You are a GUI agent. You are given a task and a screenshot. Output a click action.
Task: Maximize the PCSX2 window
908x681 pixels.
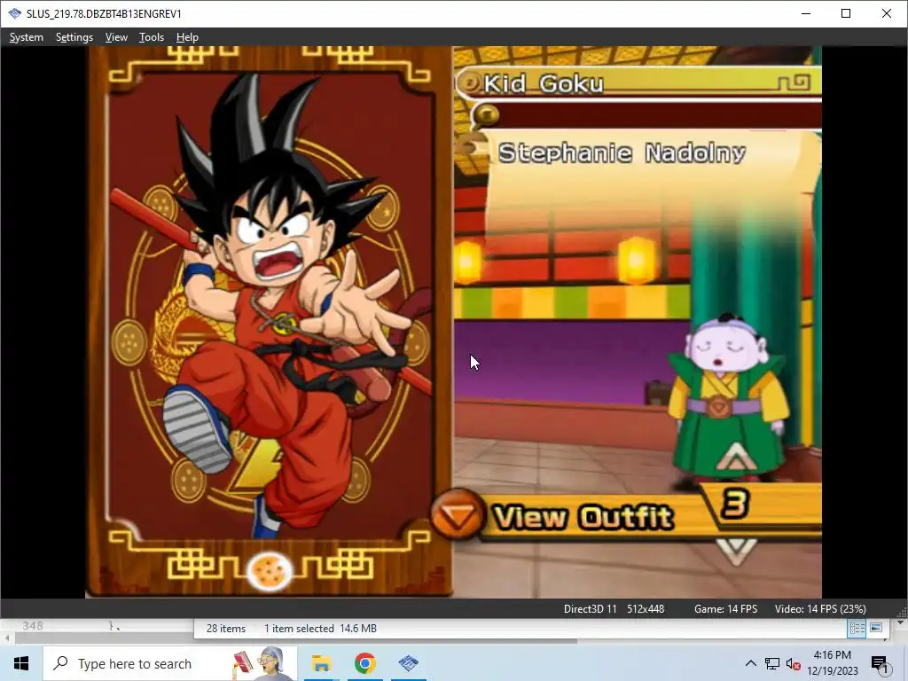click(x=846, y=13)
